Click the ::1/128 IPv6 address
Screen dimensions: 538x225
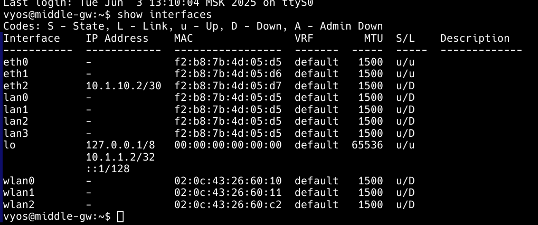point(108,169)
